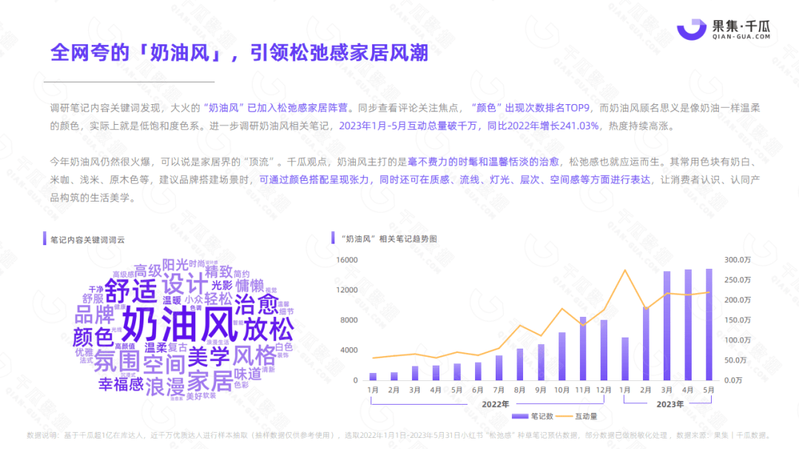Select the January 2022 bar
The width and height of the screenshot is (799, 449).
coord(373,377)
